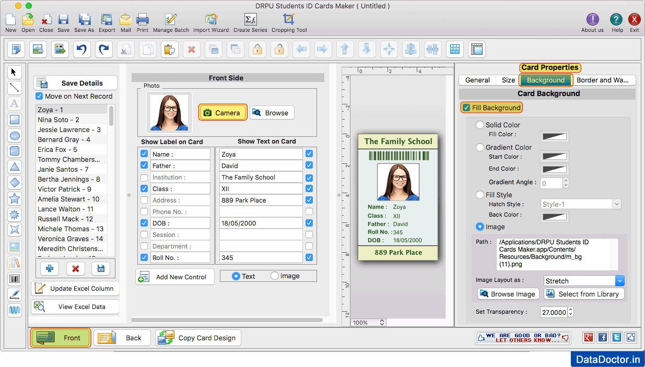Screen dimensions: 645x367
Task: Select the line drawing tool
Action: tap(15, 88)
